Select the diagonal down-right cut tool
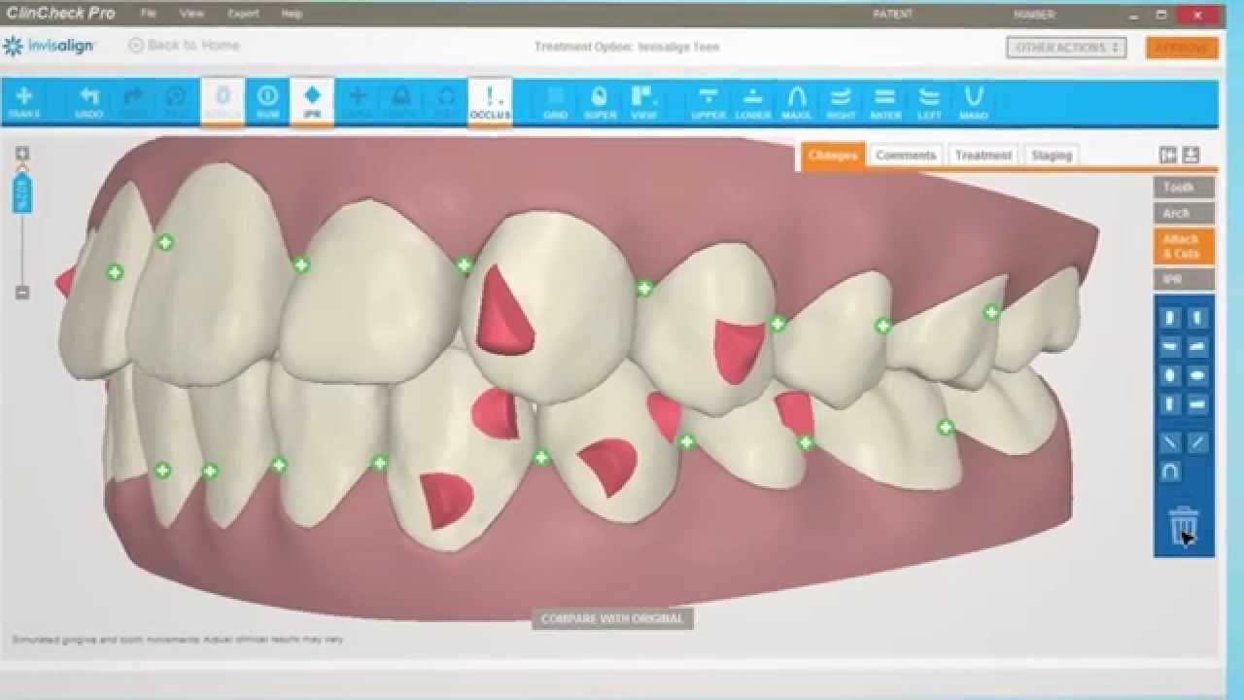The width and height of the screenshot is (1244, 700). coord(1170,443)
